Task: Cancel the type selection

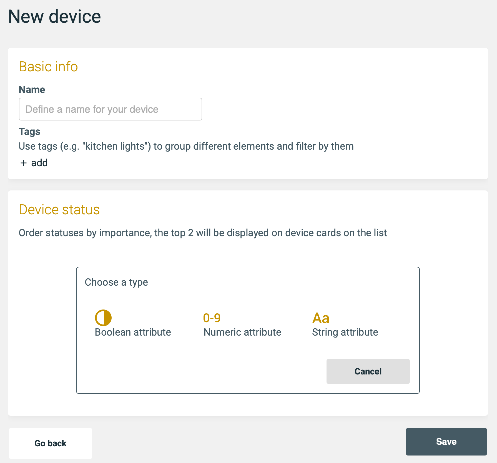Action: point(368,371)
